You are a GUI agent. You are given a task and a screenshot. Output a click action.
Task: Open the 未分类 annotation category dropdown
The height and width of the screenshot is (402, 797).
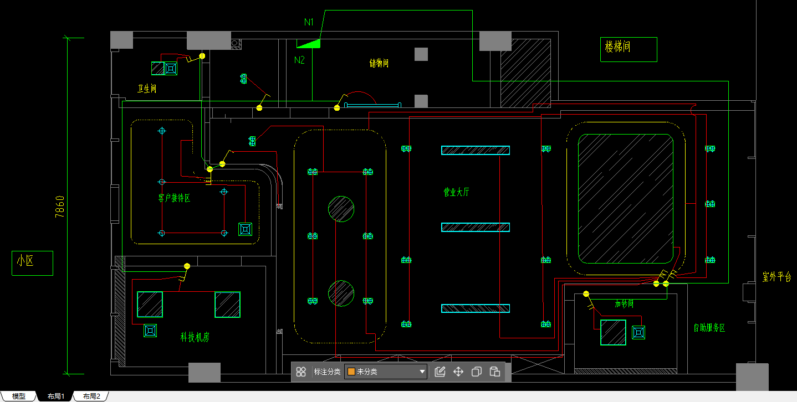pyautogui.click(x=386, y=372)
